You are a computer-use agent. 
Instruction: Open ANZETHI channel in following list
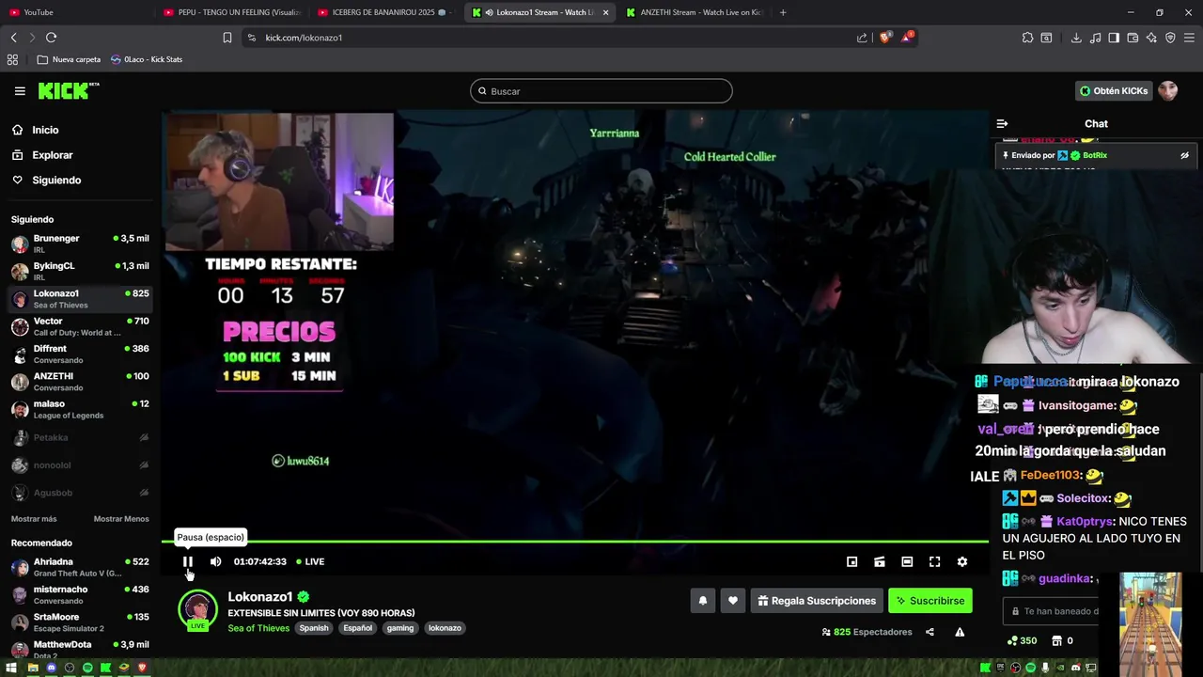(x=80, y=382)
